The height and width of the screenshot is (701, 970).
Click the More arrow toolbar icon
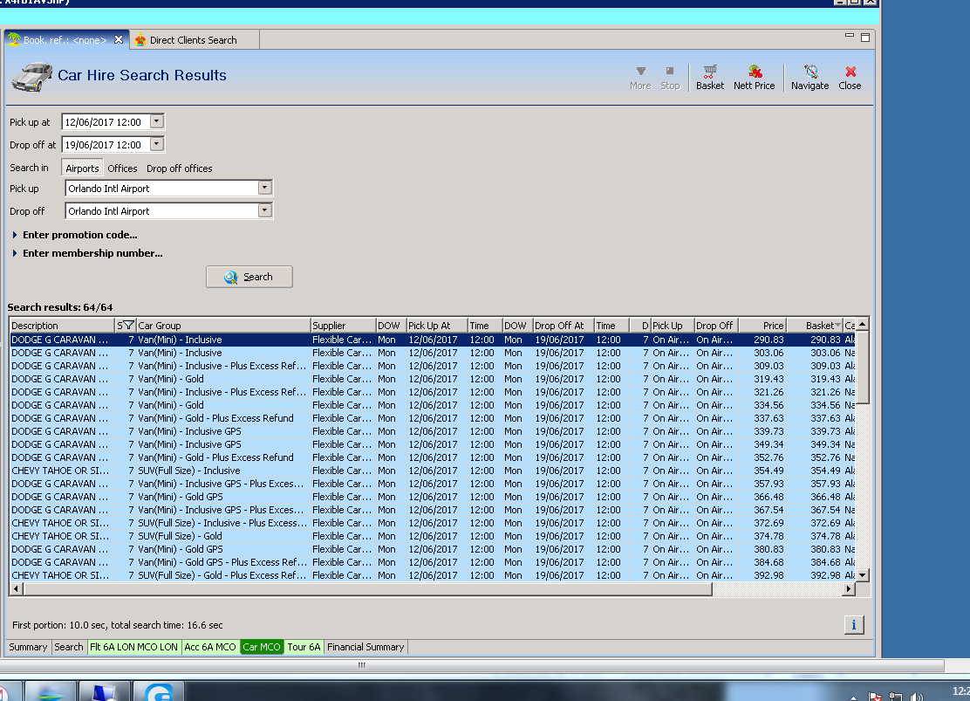pyautogui.click(x=640, y=77)
